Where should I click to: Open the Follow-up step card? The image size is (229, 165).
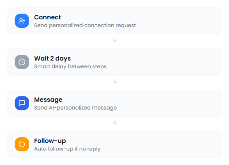click(115, 145)
